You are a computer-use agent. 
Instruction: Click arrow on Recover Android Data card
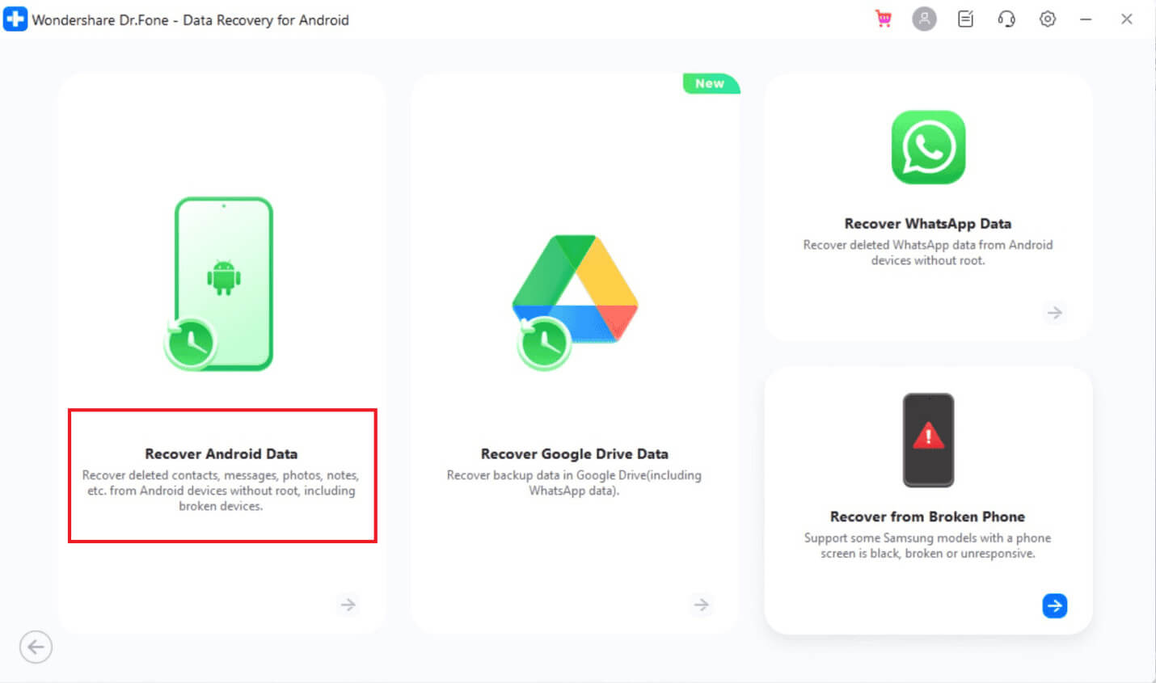click(x=348, y=605)
